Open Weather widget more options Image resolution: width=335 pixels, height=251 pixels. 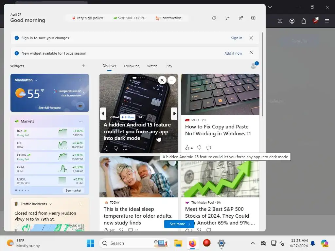(x=81, y=80)
